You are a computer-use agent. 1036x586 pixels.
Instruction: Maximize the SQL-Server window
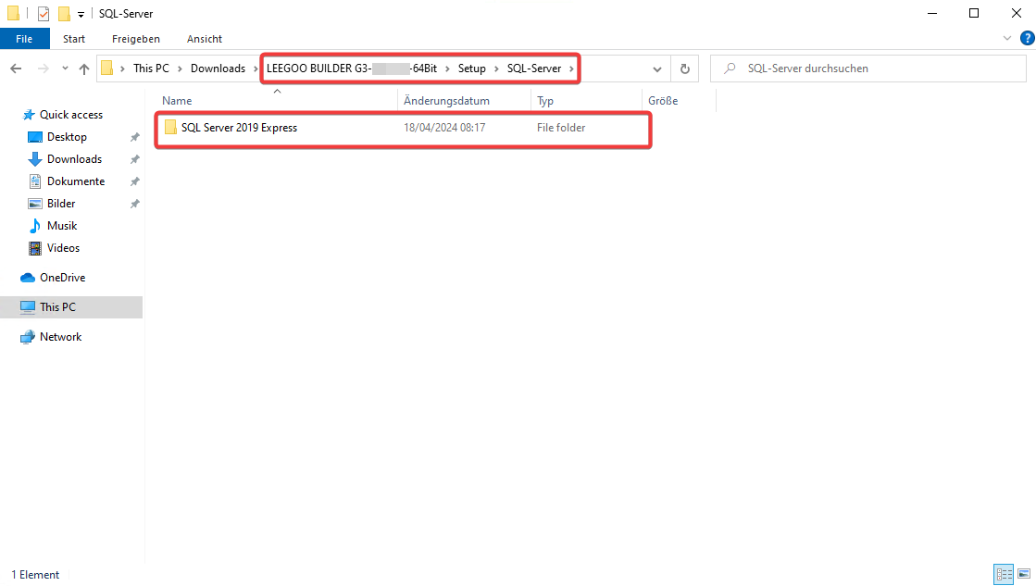(x=974, y=13)
